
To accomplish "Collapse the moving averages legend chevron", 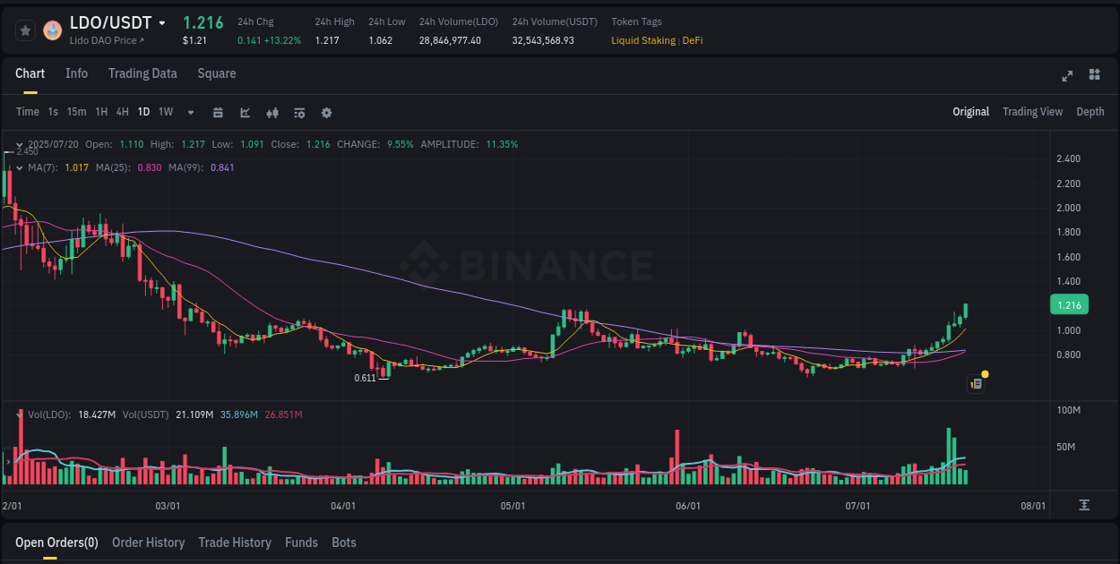I will (19, 167).
